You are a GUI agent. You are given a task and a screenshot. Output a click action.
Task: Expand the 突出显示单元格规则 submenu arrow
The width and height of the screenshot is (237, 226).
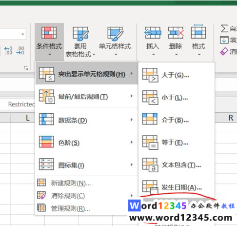(x=132, y=74)
